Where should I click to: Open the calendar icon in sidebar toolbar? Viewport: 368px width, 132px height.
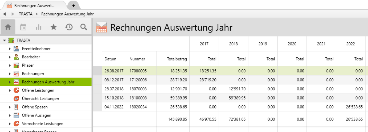[23, 27]
